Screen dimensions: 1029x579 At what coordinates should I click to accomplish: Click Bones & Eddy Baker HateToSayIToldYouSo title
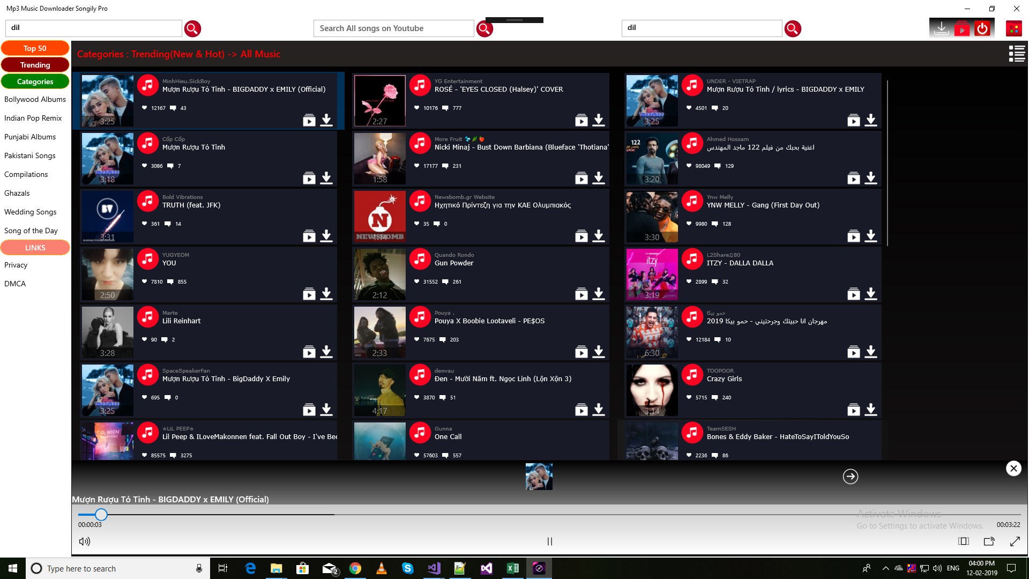point(778,436)
